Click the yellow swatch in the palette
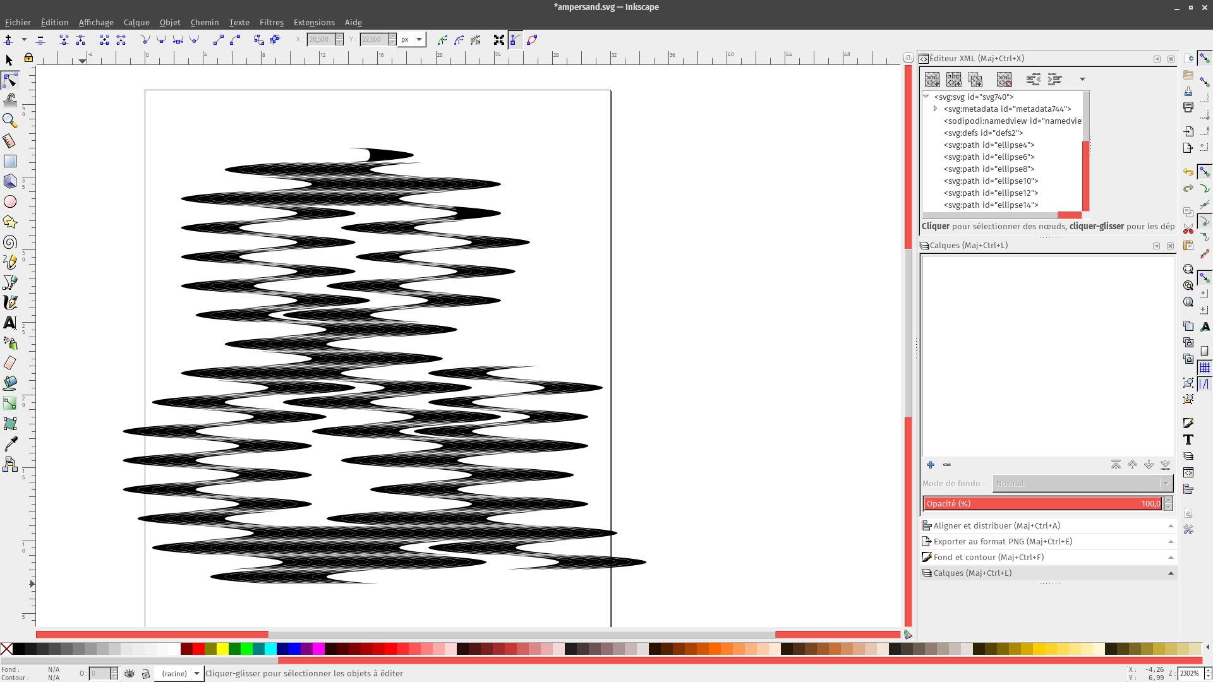This screenshot has height=682, width=1213. [222, 649]
